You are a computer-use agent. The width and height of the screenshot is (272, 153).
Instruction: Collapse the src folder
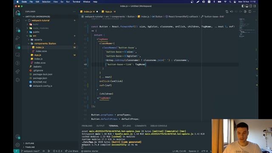34,36
